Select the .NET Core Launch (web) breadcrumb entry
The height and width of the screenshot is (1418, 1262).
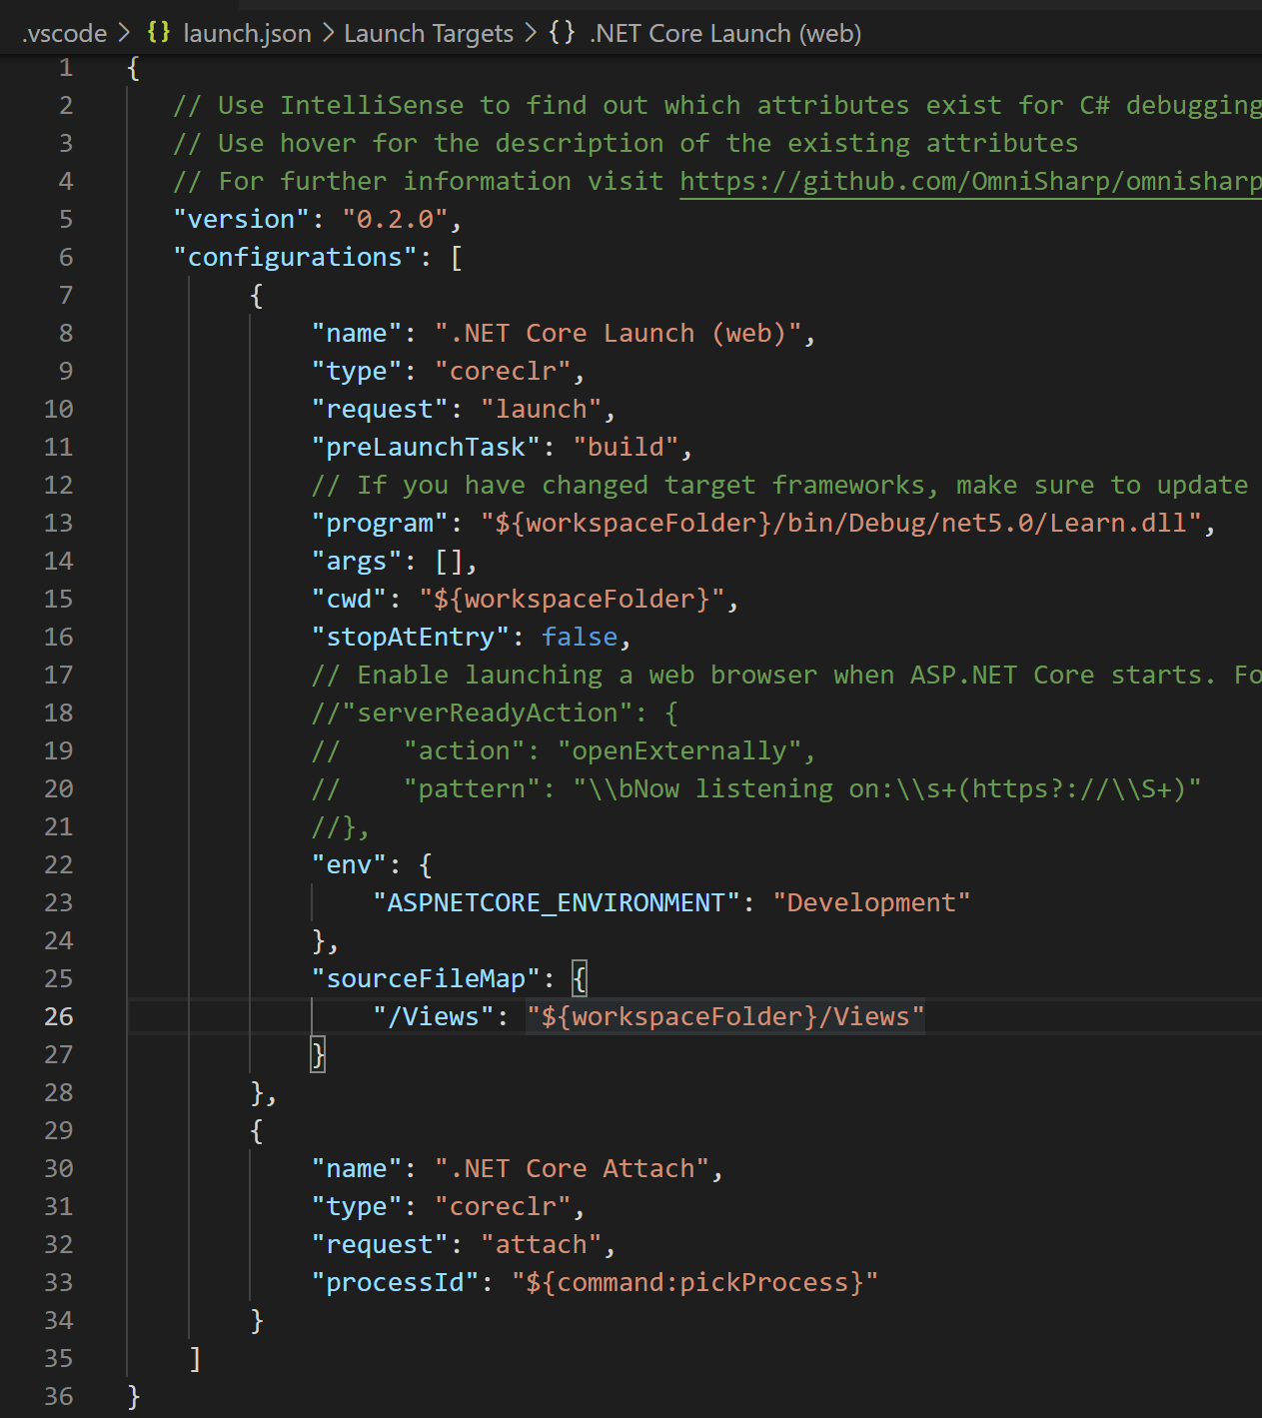pyautogui.click(x=725, y=33)
